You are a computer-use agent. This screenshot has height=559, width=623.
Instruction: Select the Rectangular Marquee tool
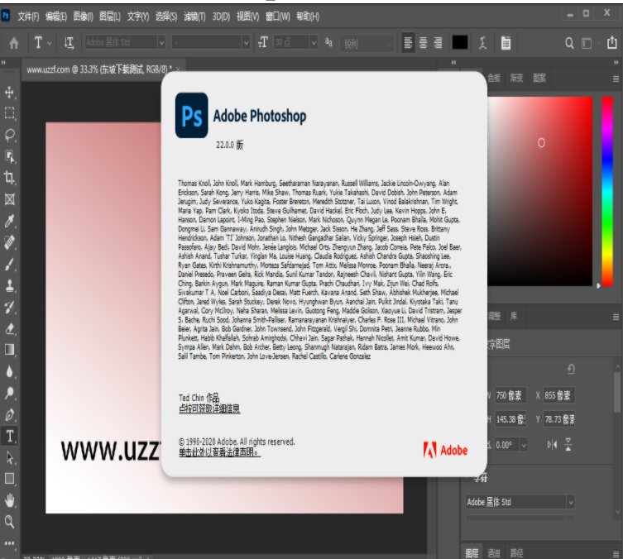pos(10,113)
